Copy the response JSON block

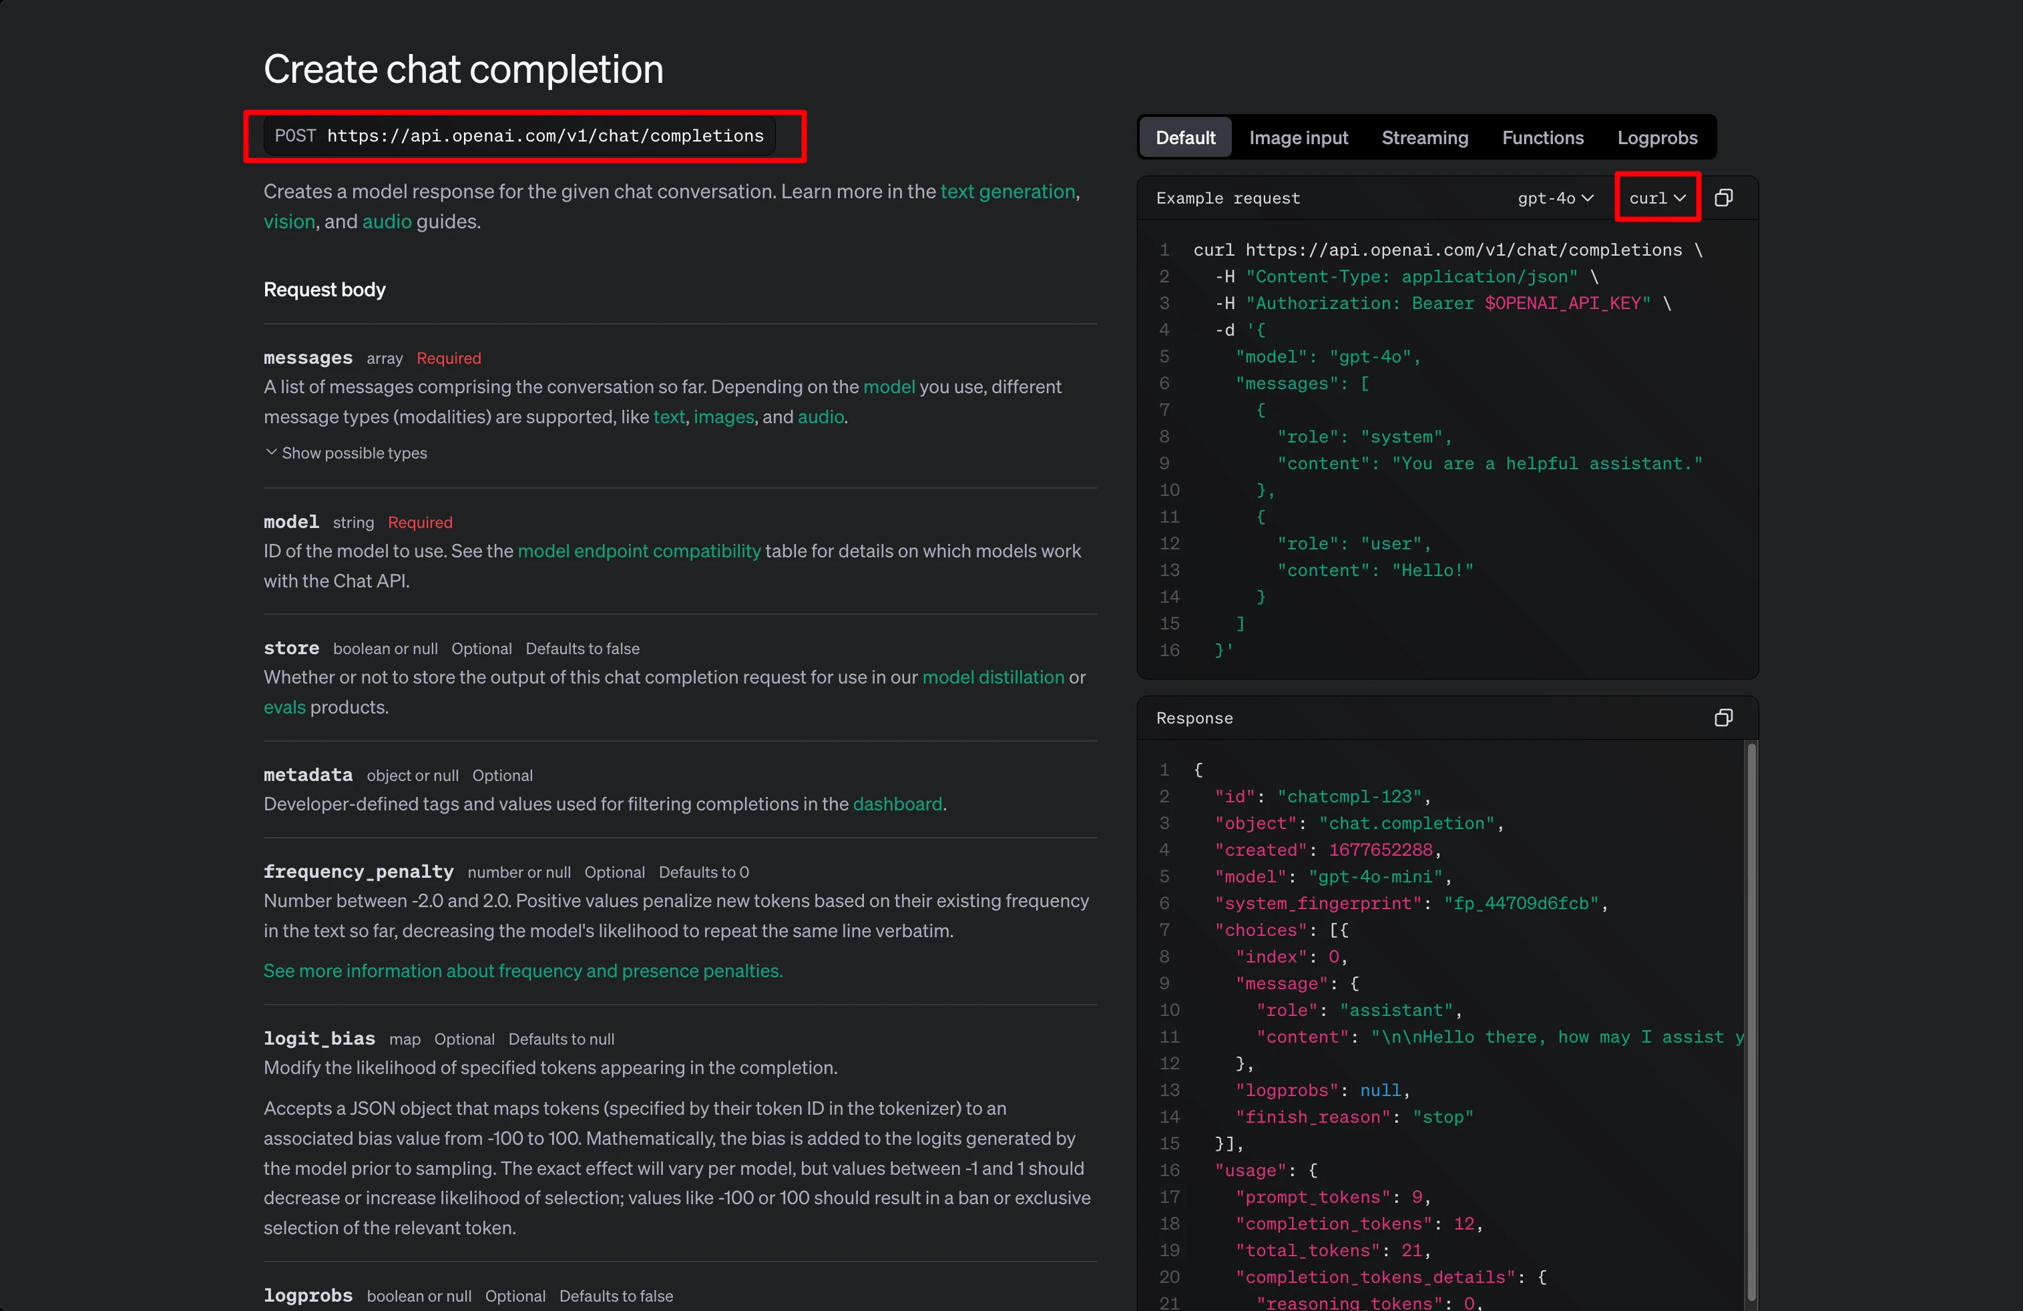1723,718
